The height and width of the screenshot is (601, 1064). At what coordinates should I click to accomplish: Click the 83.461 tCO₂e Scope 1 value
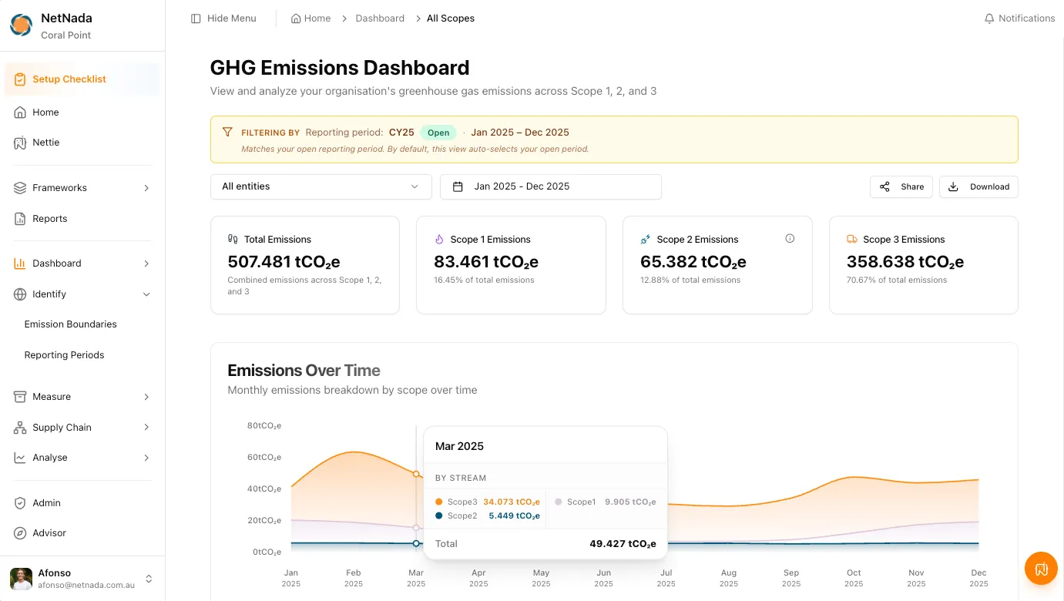[486, 262]
